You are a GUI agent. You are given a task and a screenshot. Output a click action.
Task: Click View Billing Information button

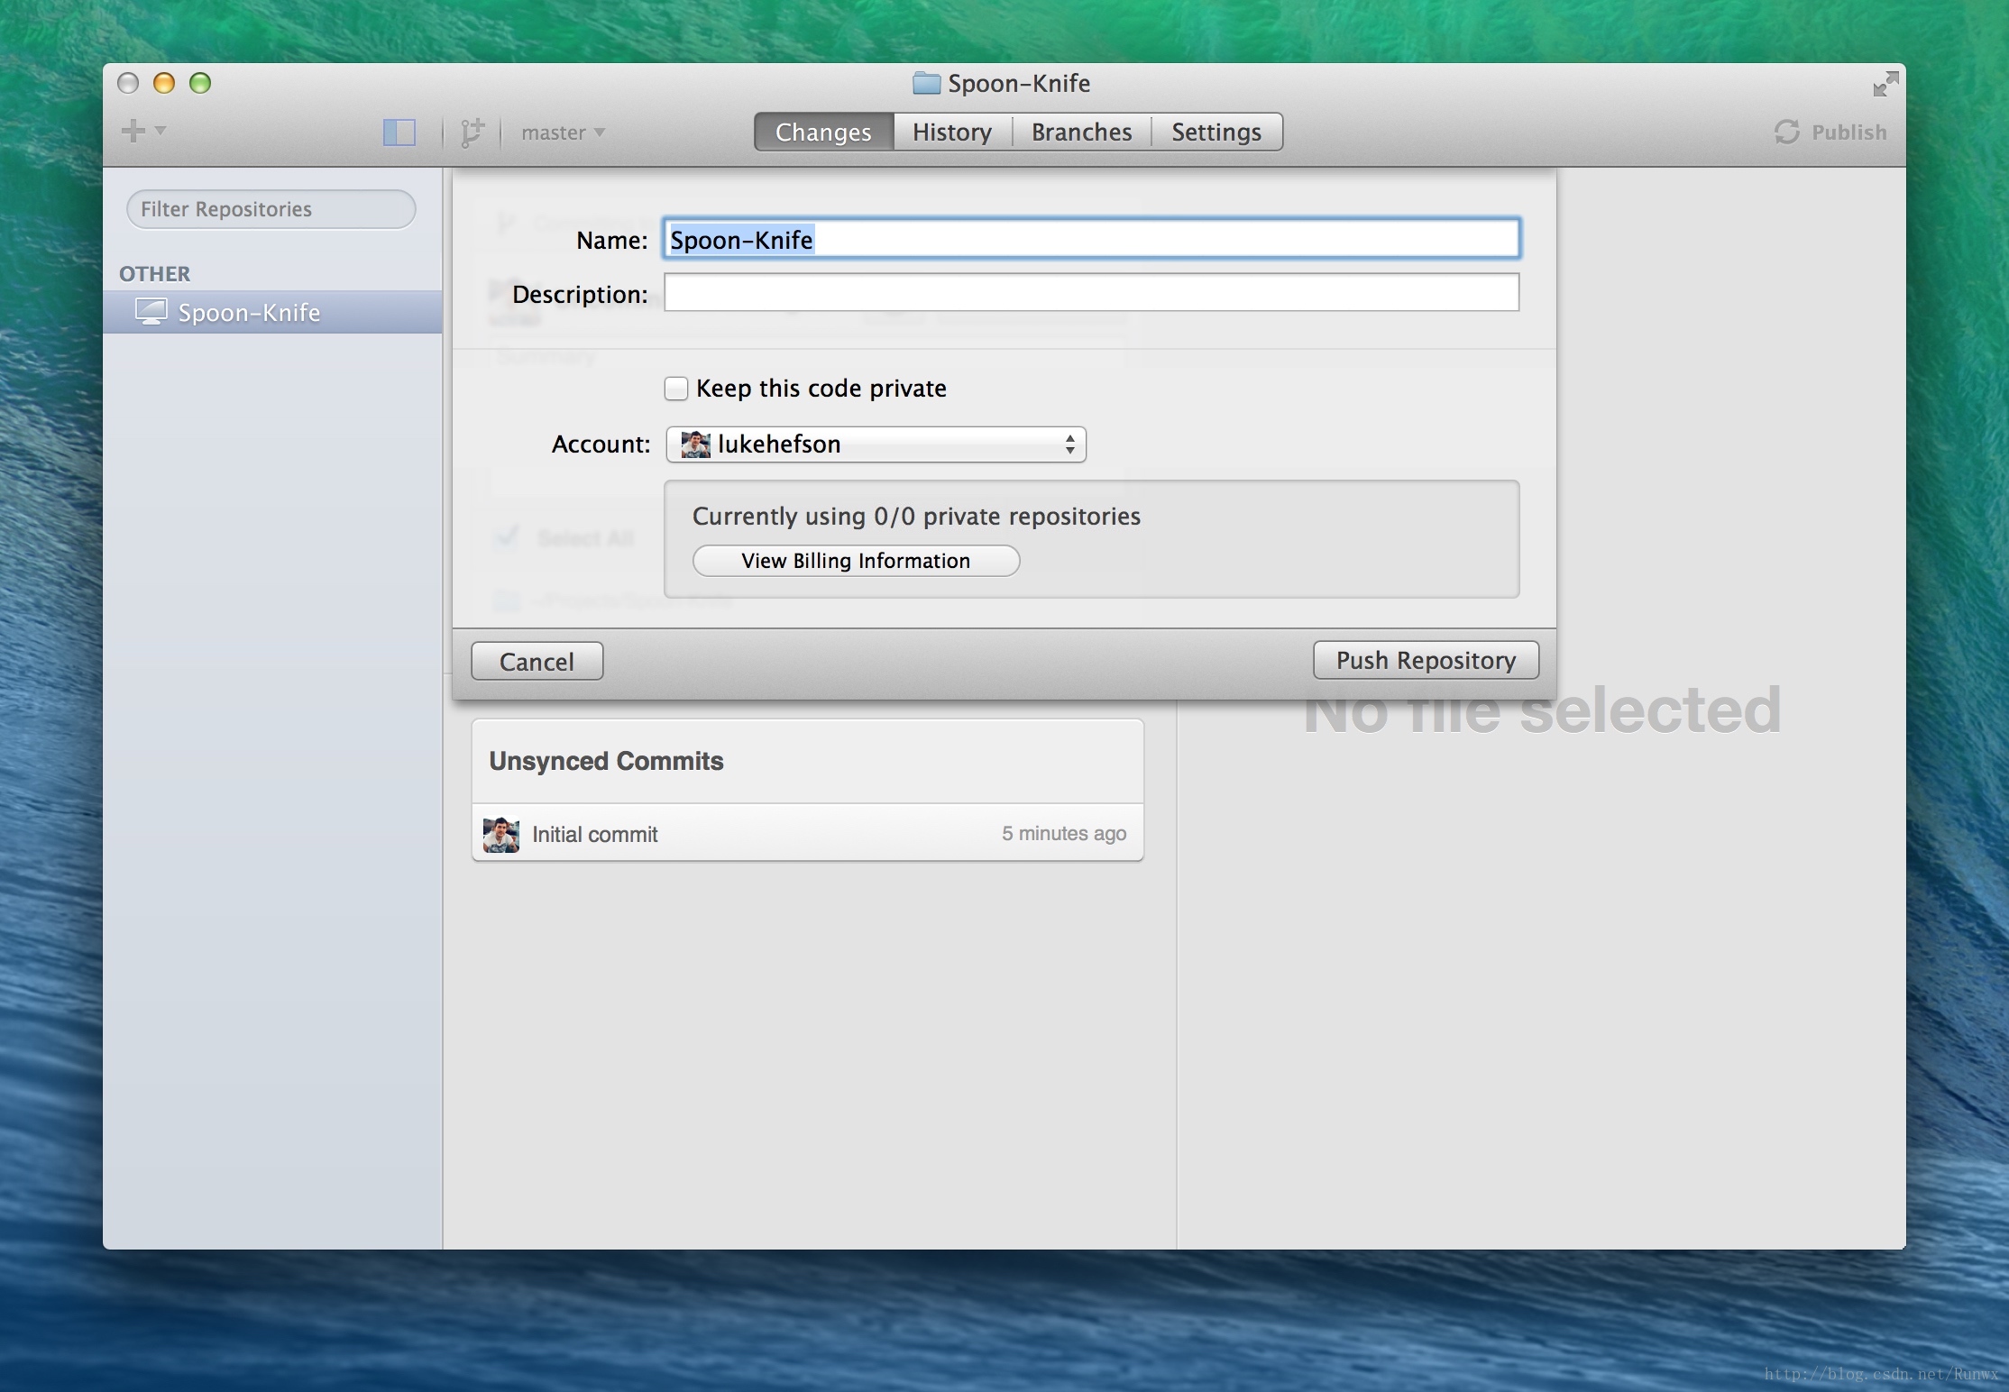coord(856,561)
